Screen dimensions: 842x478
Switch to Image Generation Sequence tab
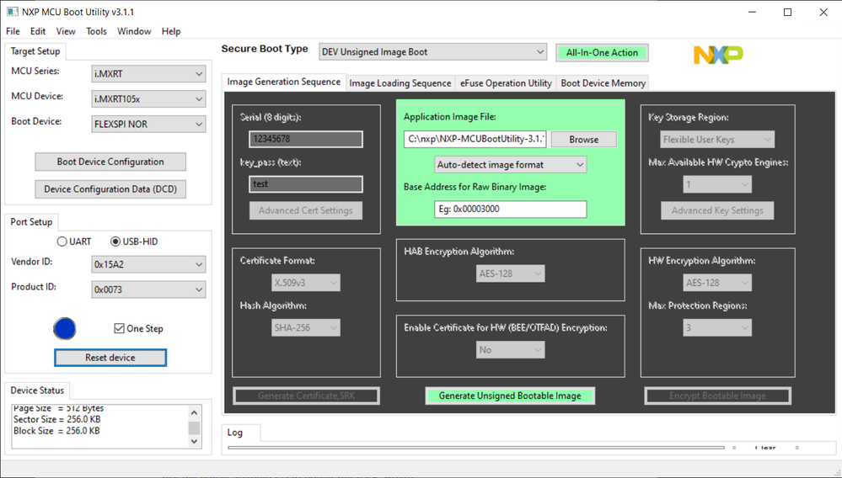pyautogui.click(x=283, y=82)
